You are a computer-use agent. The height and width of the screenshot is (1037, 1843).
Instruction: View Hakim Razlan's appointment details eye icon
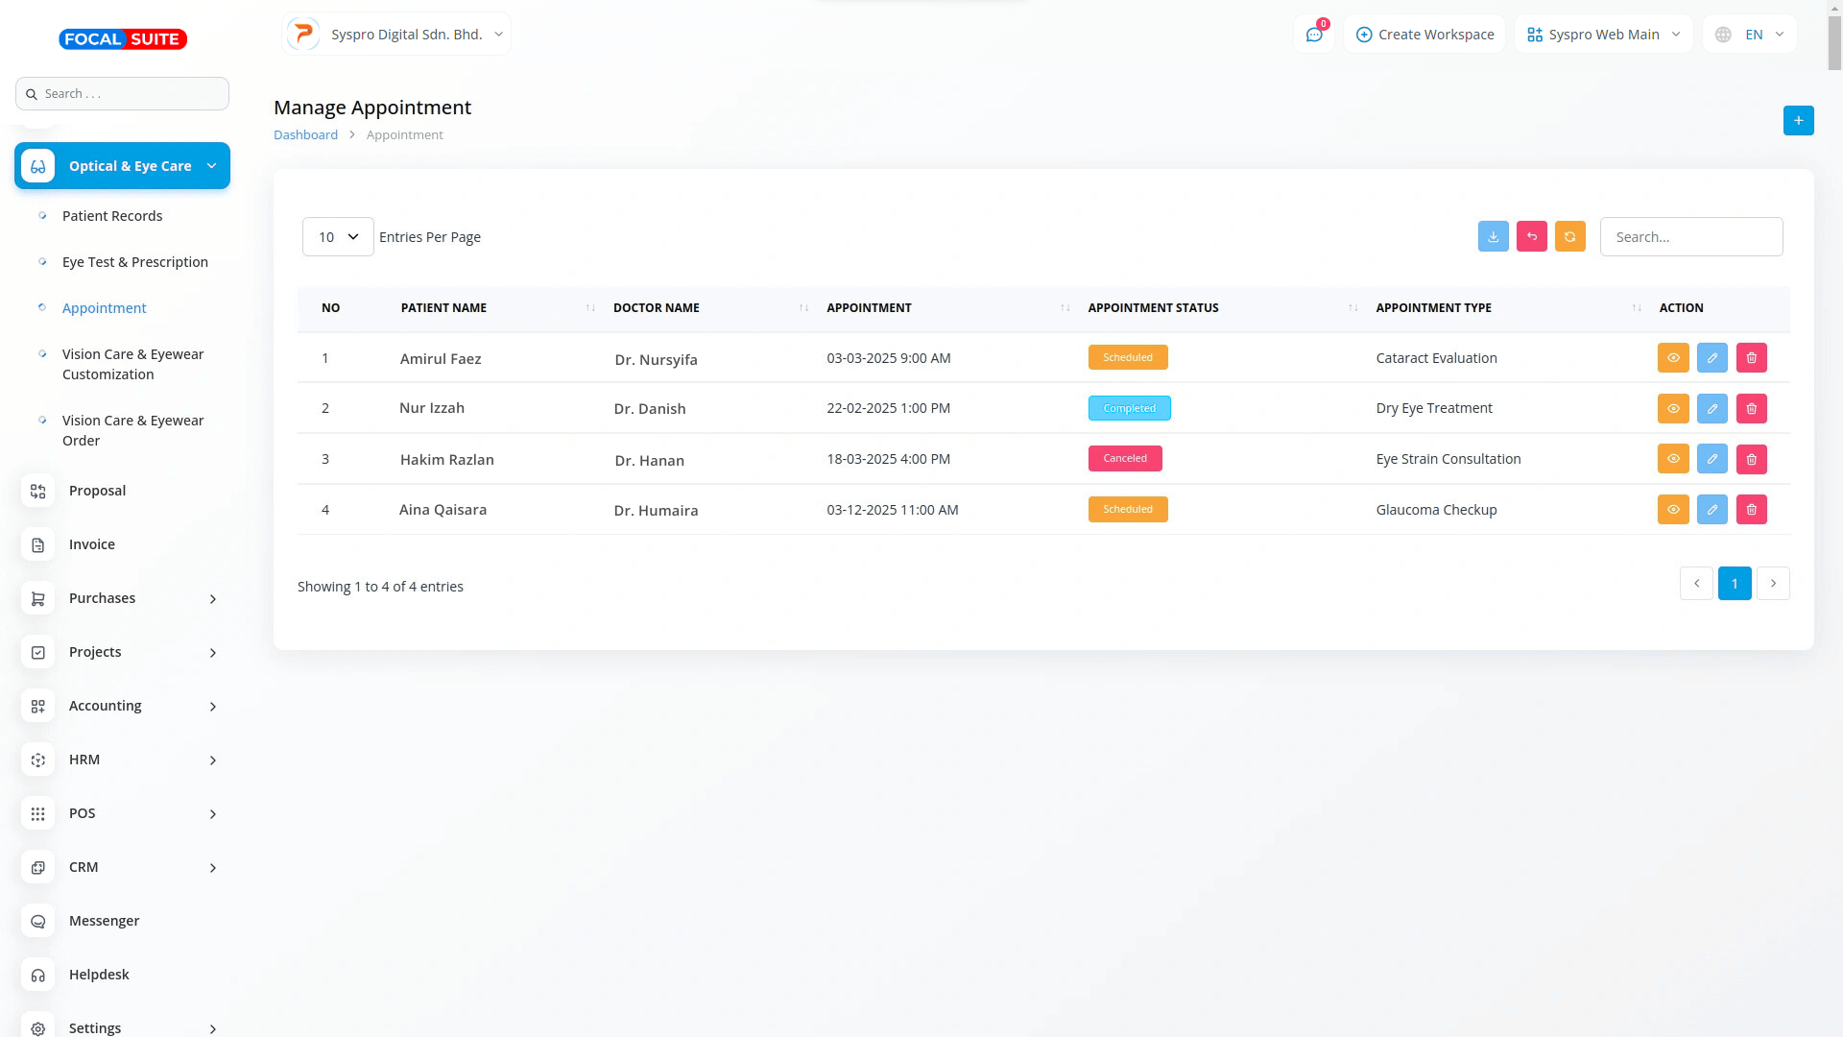(1672, 459)
